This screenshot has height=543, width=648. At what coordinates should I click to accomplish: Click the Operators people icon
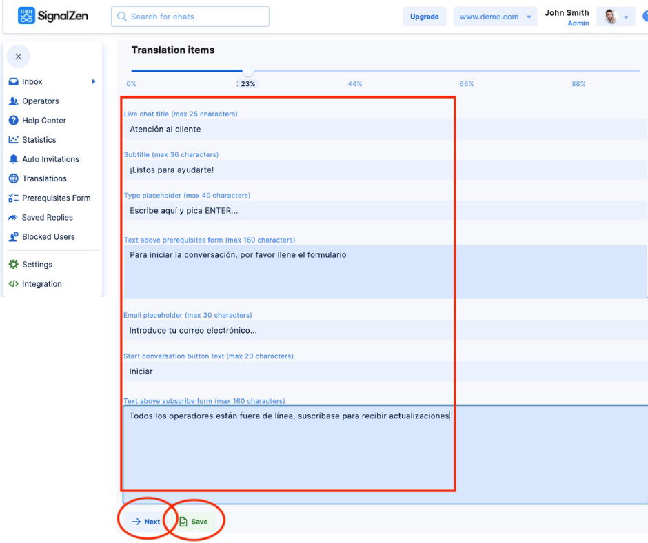coord(13,101)
